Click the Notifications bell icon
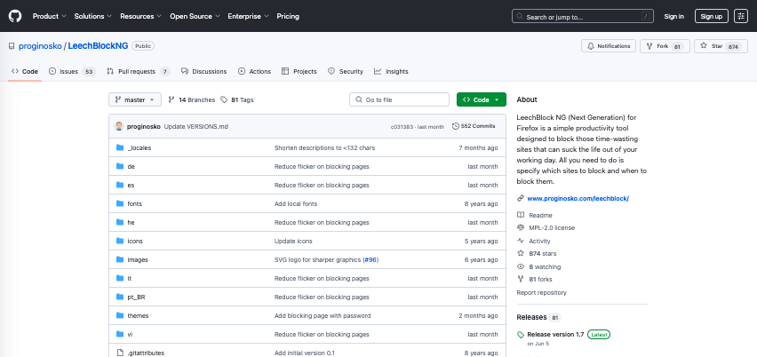 click(591, 46)
